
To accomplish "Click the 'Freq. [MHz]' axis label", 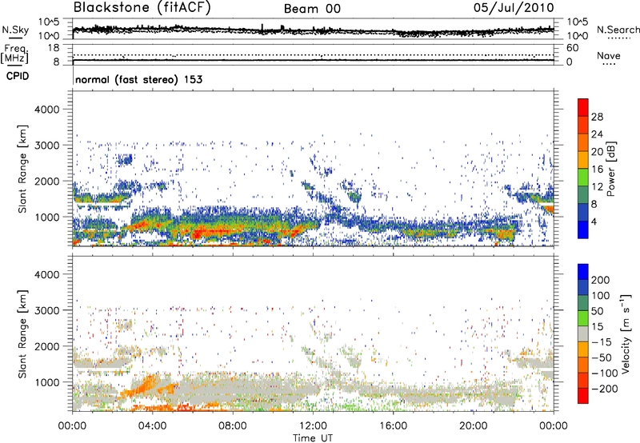I will tap(15, 54).
